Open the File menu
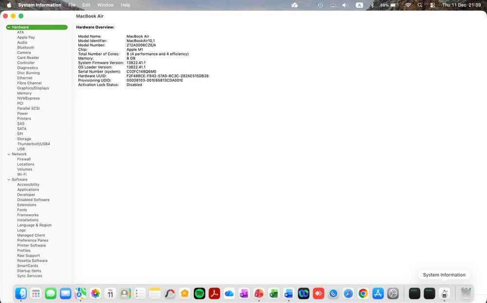 click(x=72, y=5)
